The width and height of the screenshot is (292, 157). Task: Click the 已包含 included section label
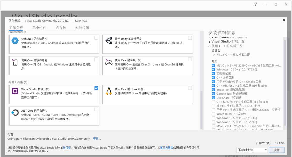tap(216, 51)
